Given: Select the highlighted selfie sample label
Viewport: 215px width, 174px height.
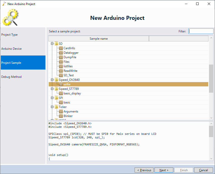Looking at the screenshot, I should (x=67, y=84).
